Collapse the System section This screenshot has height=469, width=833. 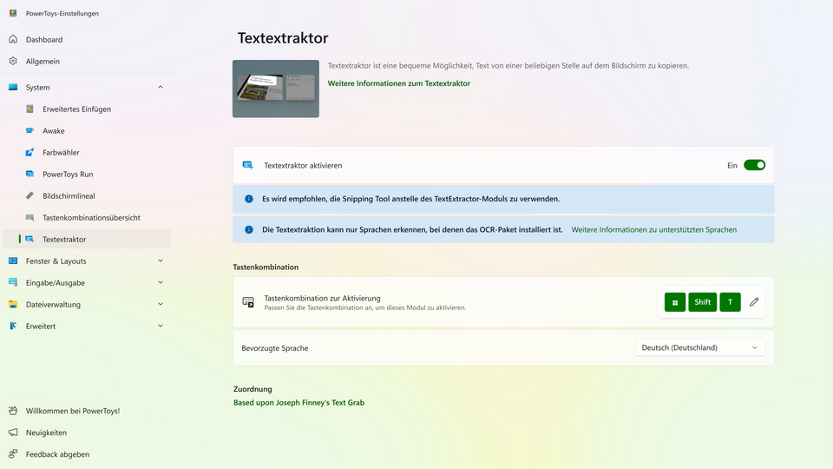click(161, 88)
